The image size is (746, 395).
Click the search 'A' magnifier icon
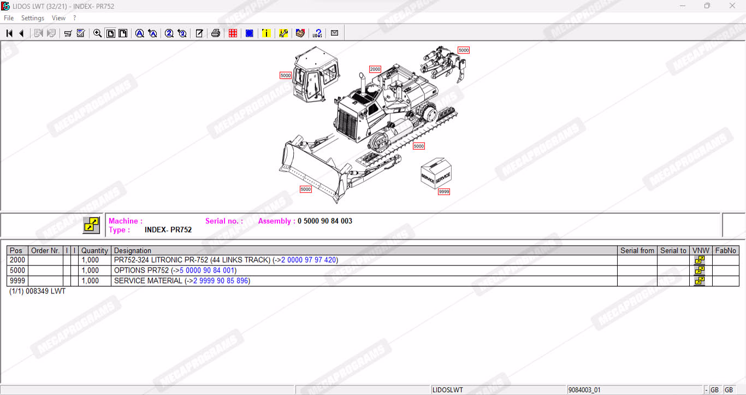(140, 33)
